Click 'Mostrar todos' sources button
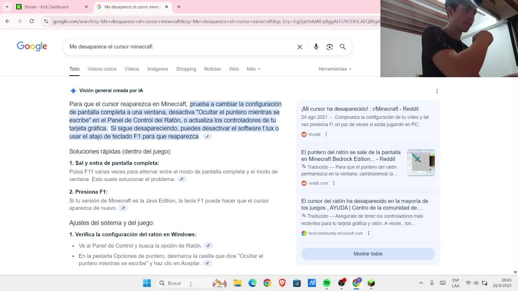 (x=368, y=254)
